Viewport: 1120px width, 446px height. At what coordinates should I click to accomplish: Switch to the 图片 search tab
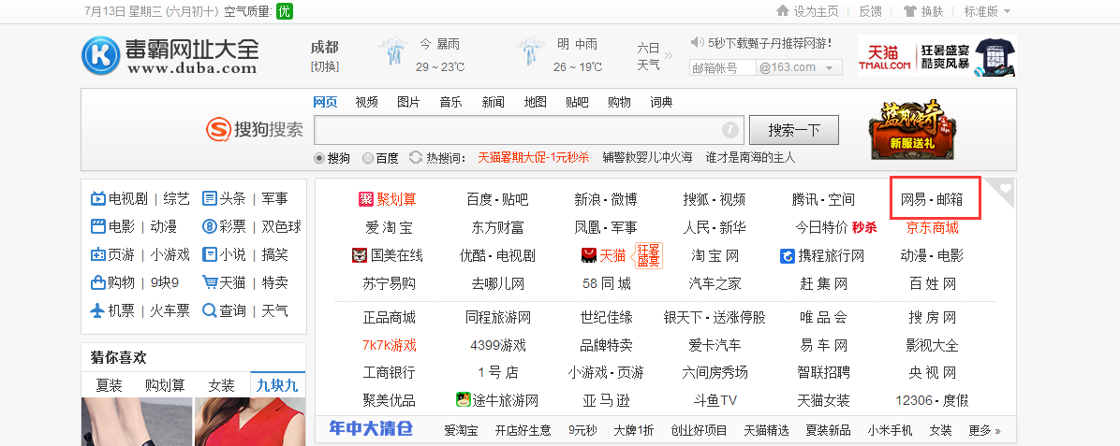408,102
